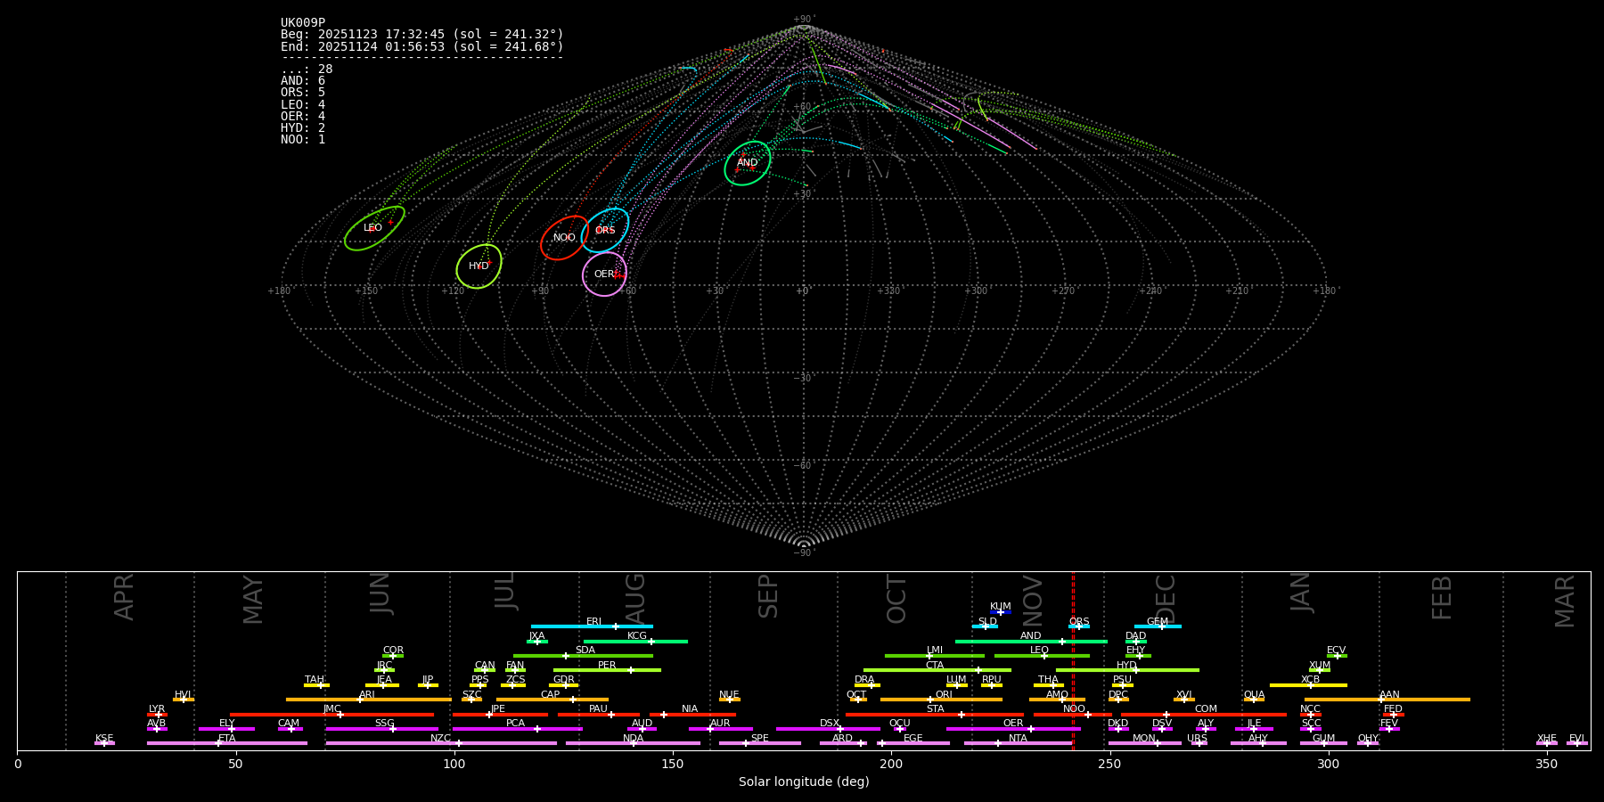Click the AND radiant ellipse on sky map

point(747,163)
